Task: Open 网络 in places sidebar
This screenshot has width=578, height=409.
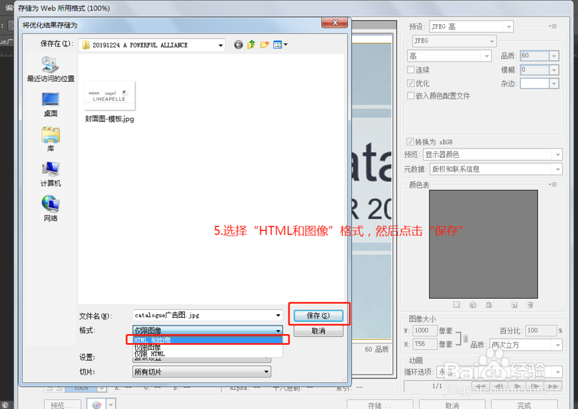Action: click(x=50, y=209)
